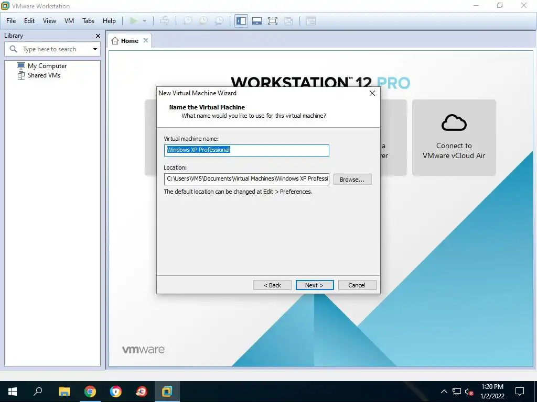
Task: Click the Virtual machine name field
Action: [246, 150]
